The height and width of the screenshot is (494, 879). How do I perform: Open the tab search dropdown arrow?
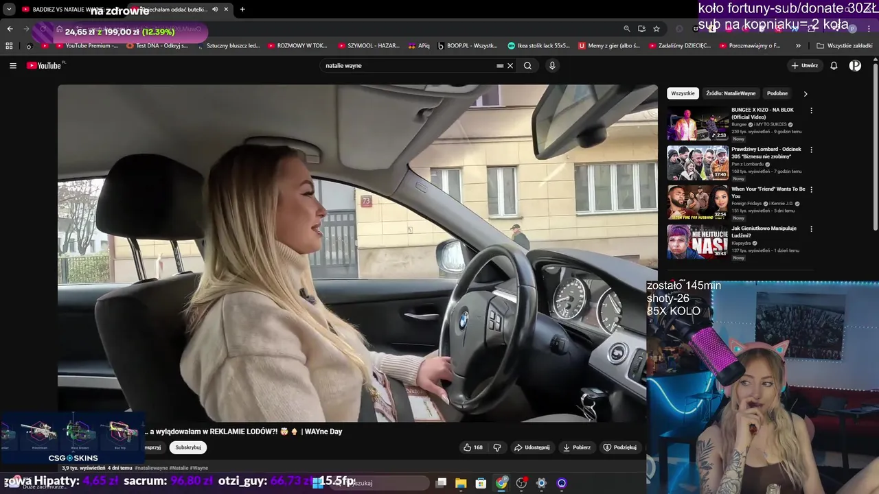click(x=9, y=9)
